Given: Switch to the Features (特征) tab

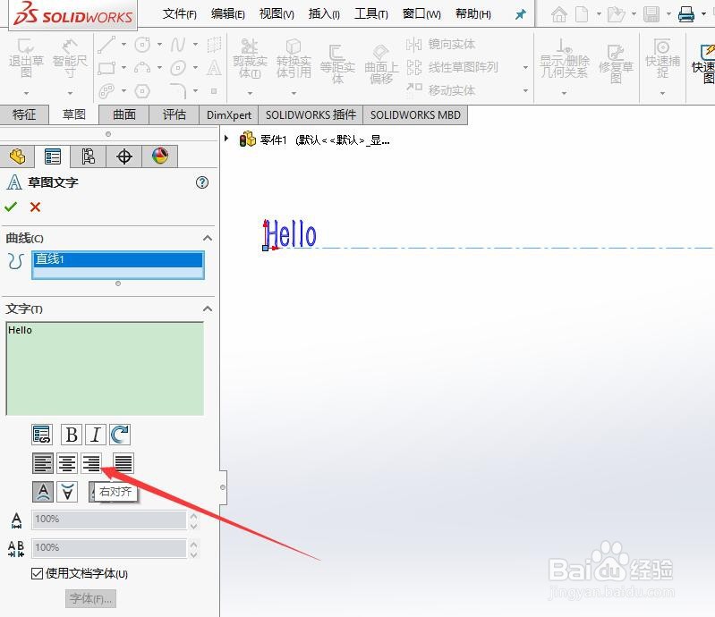Looking at the screenshot, I should tap(24, 114).
